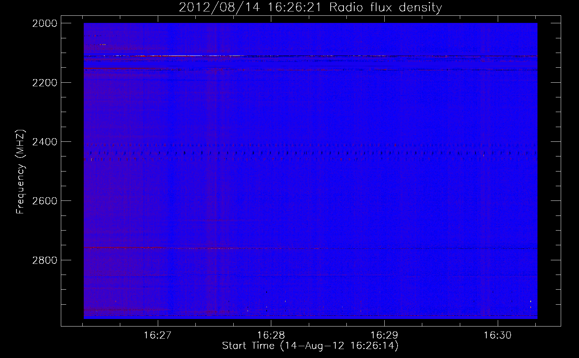
Task: Click the 2000 frequency tick label
Action: pyautogui.click(x=45, y=23)
